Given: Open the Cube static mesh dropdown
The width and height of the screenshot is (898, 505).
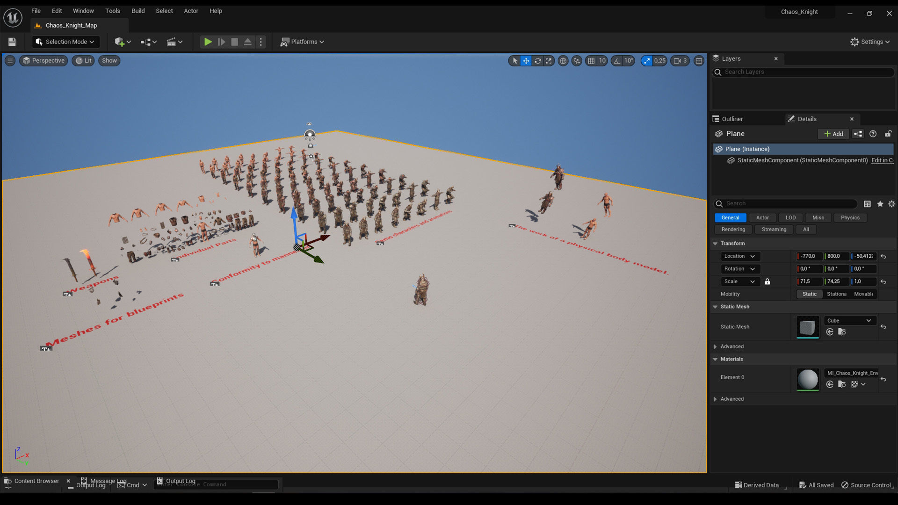Looking at the screenshot, I should [x=849, y=320].
